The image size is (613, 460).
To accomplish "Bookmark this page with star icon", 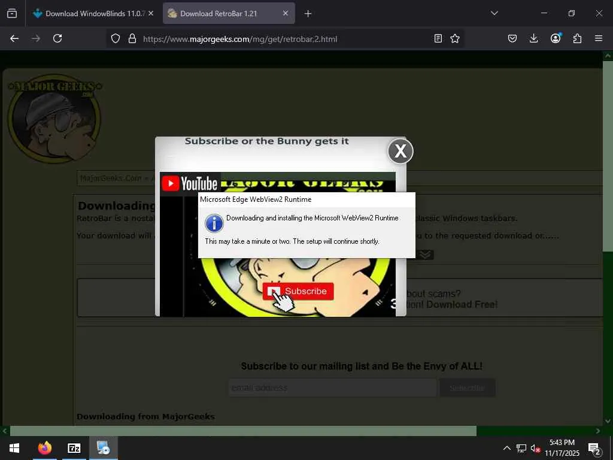I will (x=455, y=39).
